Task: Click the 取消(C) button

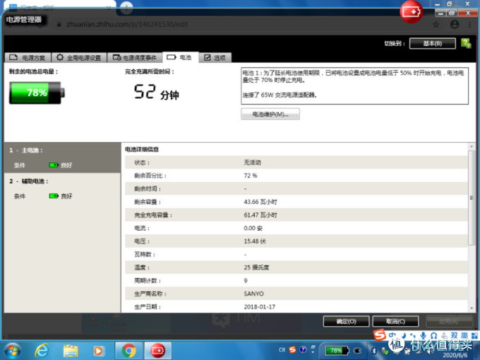Action: click(x=395, y=321)
